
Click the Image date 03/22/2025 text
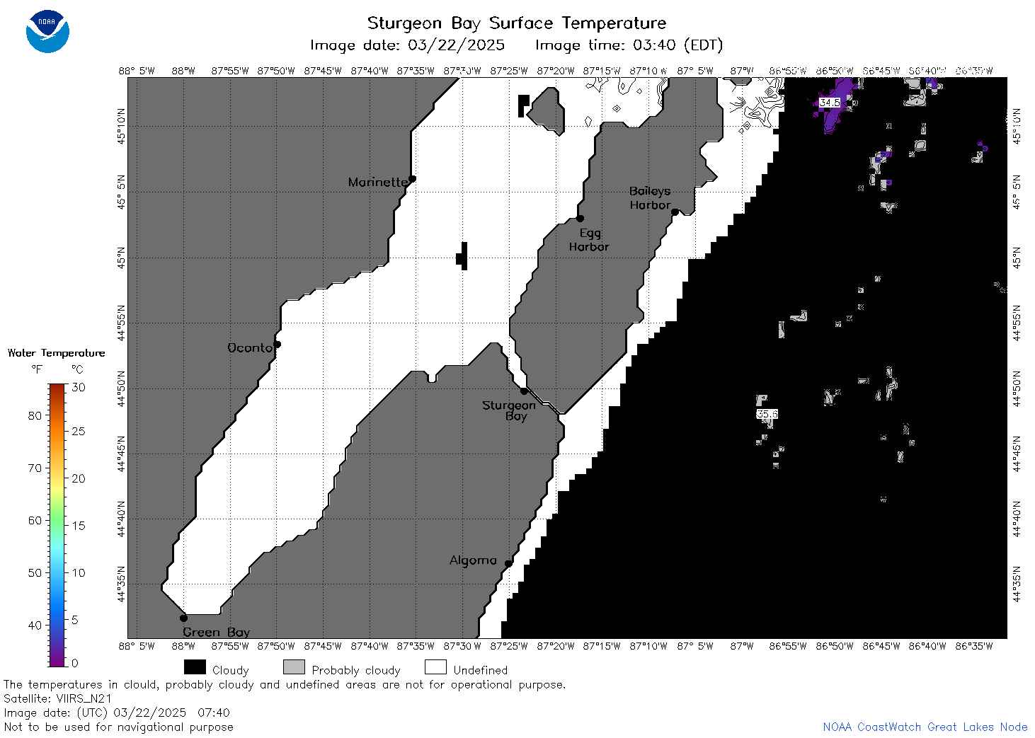[x=408, y=45]
